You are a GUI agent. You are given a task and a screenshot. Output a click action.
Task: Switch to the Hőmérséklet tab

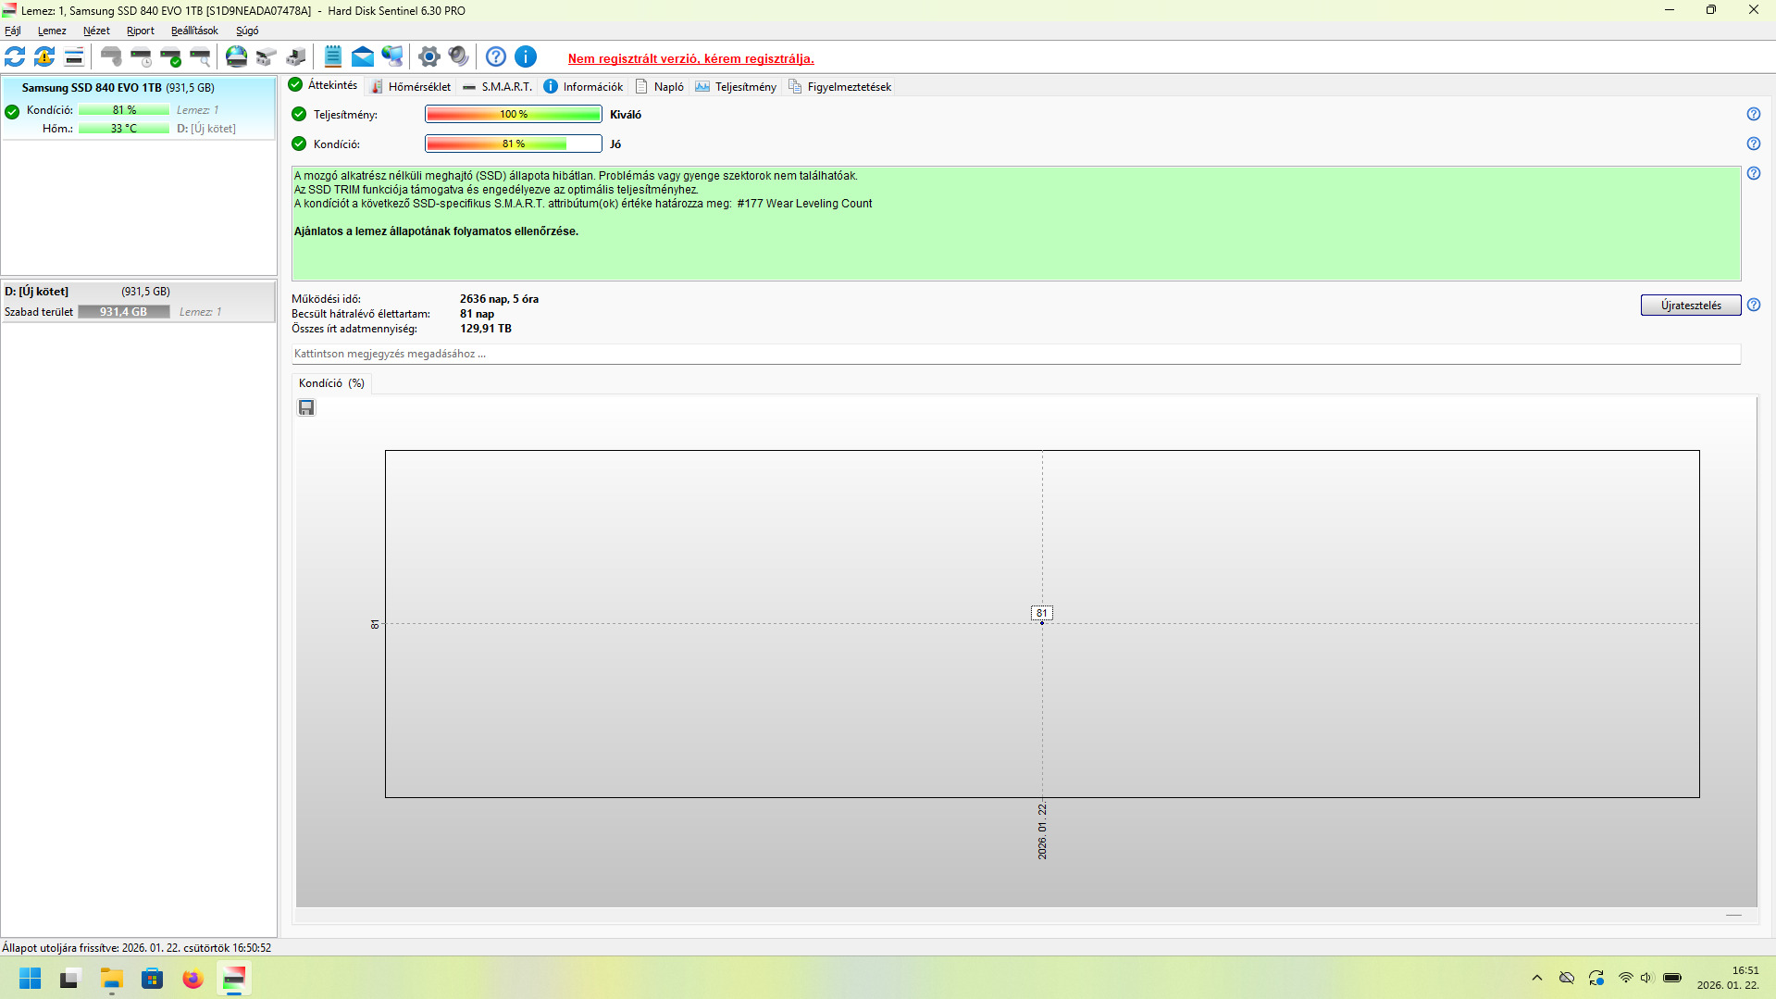point(411,87)
